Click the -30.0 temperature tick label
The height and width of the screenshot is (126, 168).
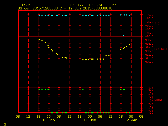[149, 26]
